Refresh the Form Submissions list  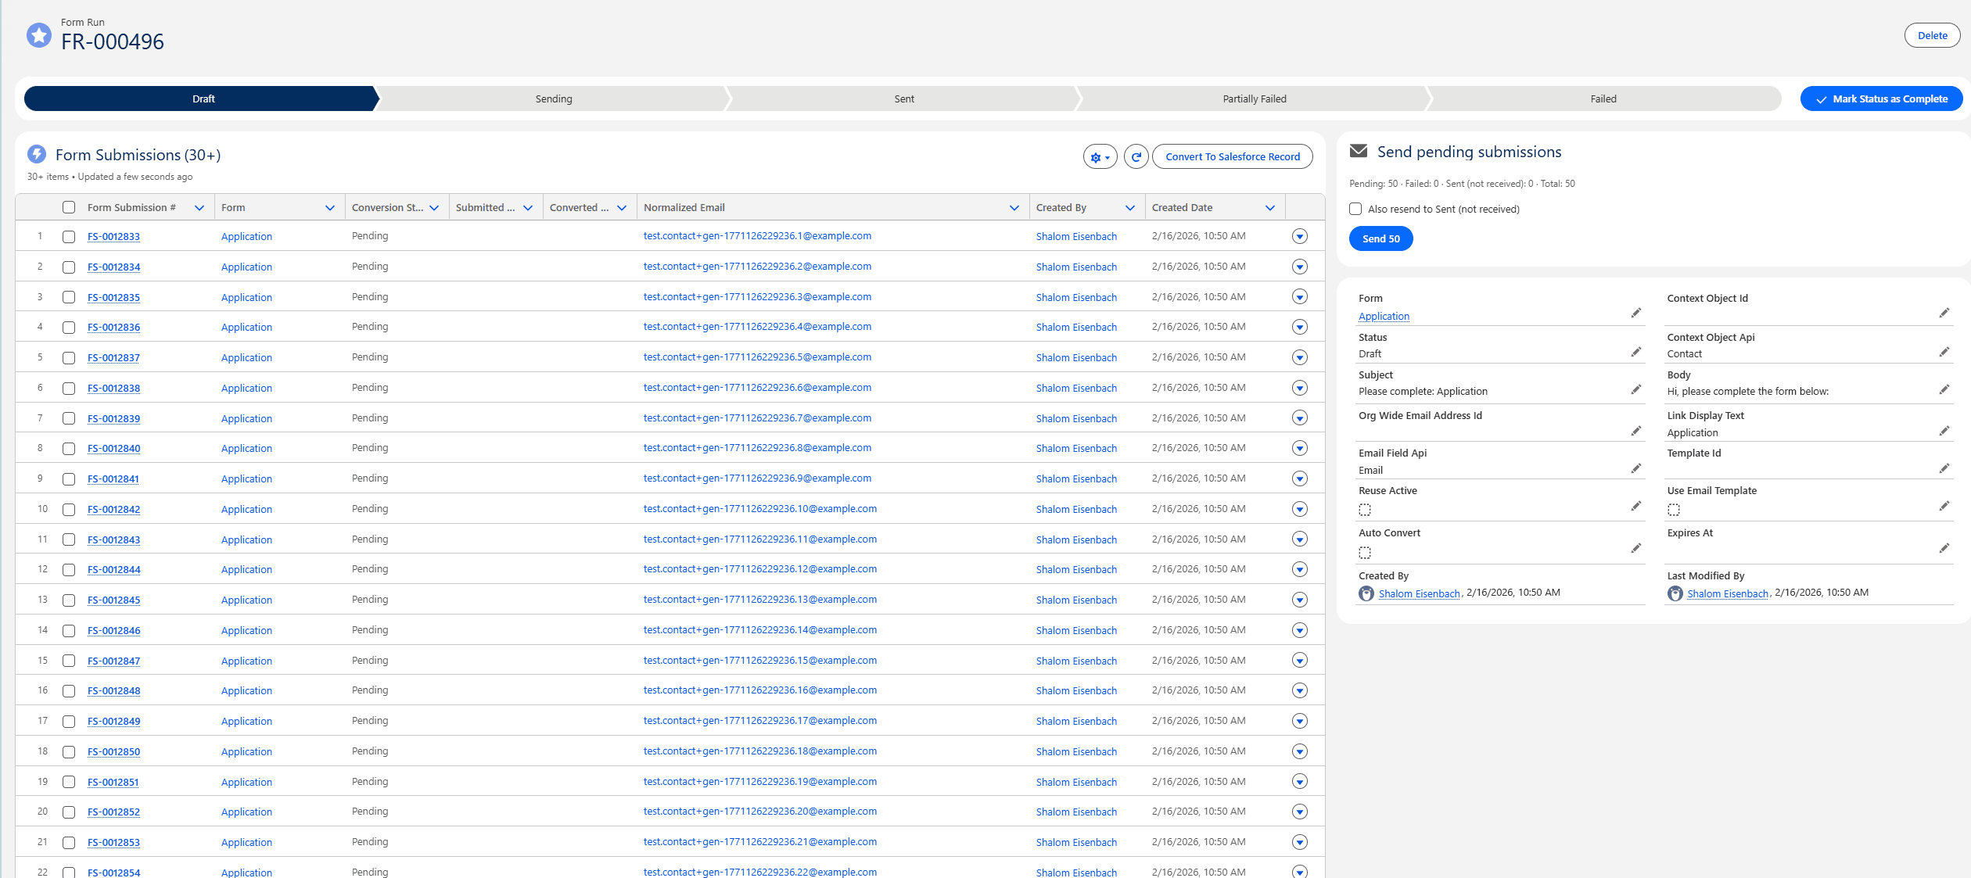coord(1136,156)
